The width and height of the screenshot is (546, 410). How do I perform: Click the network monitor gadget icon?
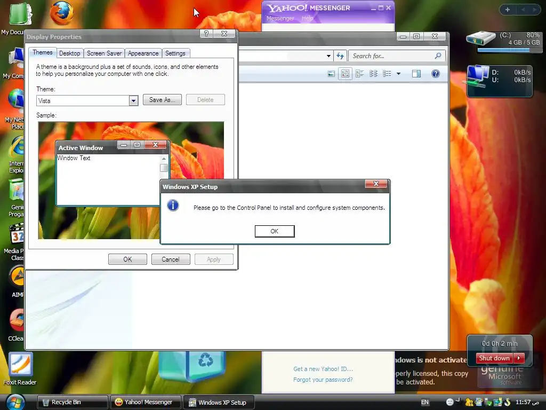pyautogui.click(x=476, y=76)
